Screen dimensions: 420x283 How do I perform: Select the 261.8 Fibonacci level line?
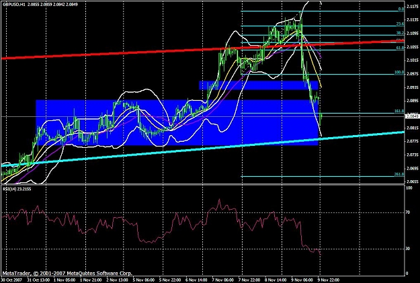click(323, 177)
